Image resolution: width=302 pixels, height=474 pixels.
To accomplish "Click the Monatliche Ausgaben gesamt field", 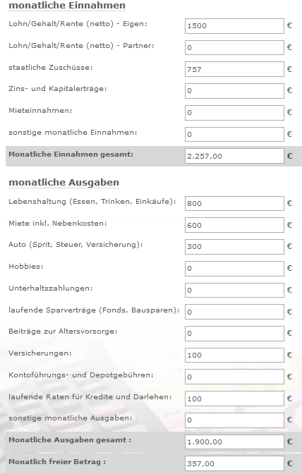I will click(x=234, y=442).
